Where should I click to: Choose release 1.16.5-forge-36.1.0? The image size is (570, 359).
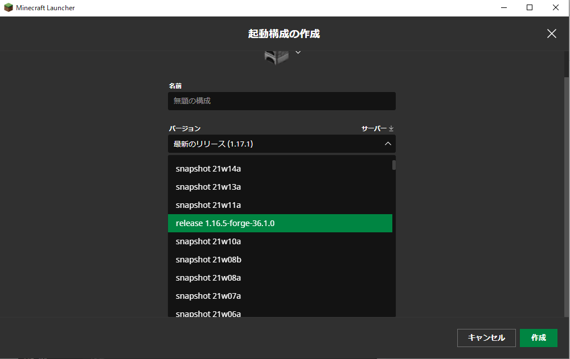tap(280, 223)
